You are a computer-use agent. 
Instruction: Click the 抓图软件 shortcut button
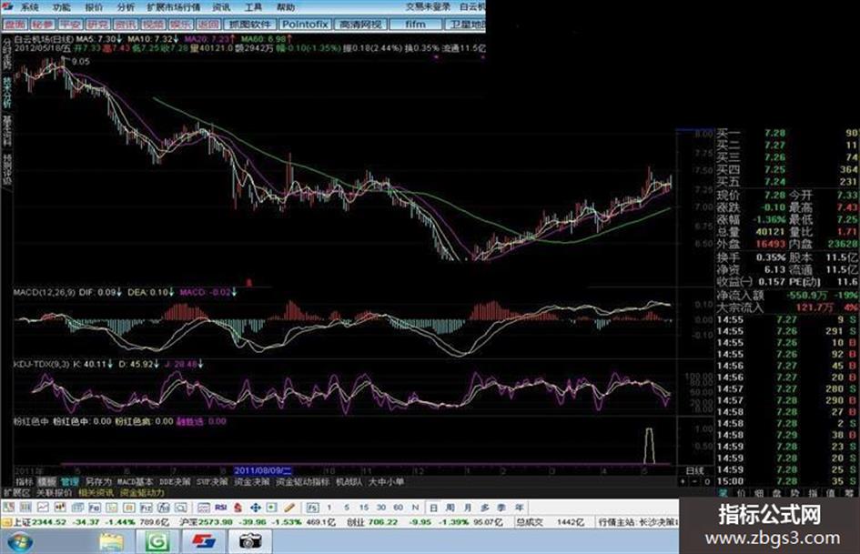click(250, 25)
